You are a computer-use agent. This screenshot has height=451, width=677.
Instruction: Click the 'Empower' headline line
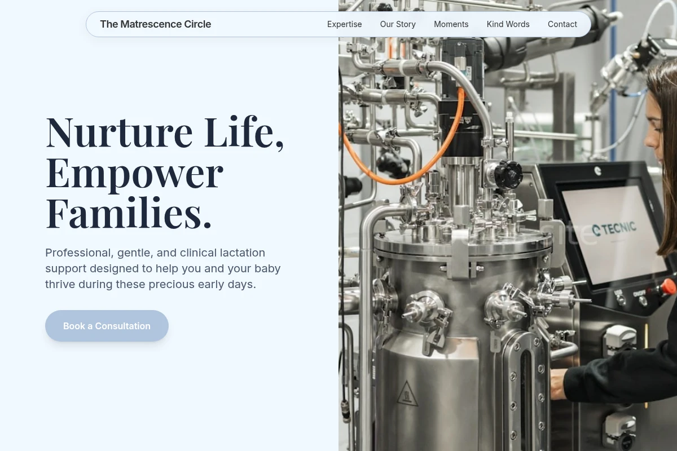click(x=134, y=174)
